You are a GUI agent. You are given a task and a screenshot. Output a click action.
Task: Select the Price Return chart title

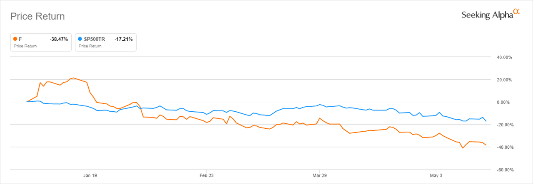37,17
